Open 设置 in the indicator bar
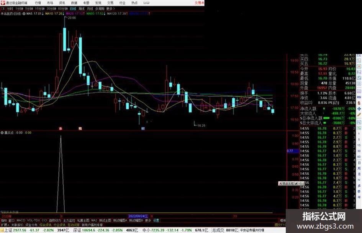 coord(156,220)
